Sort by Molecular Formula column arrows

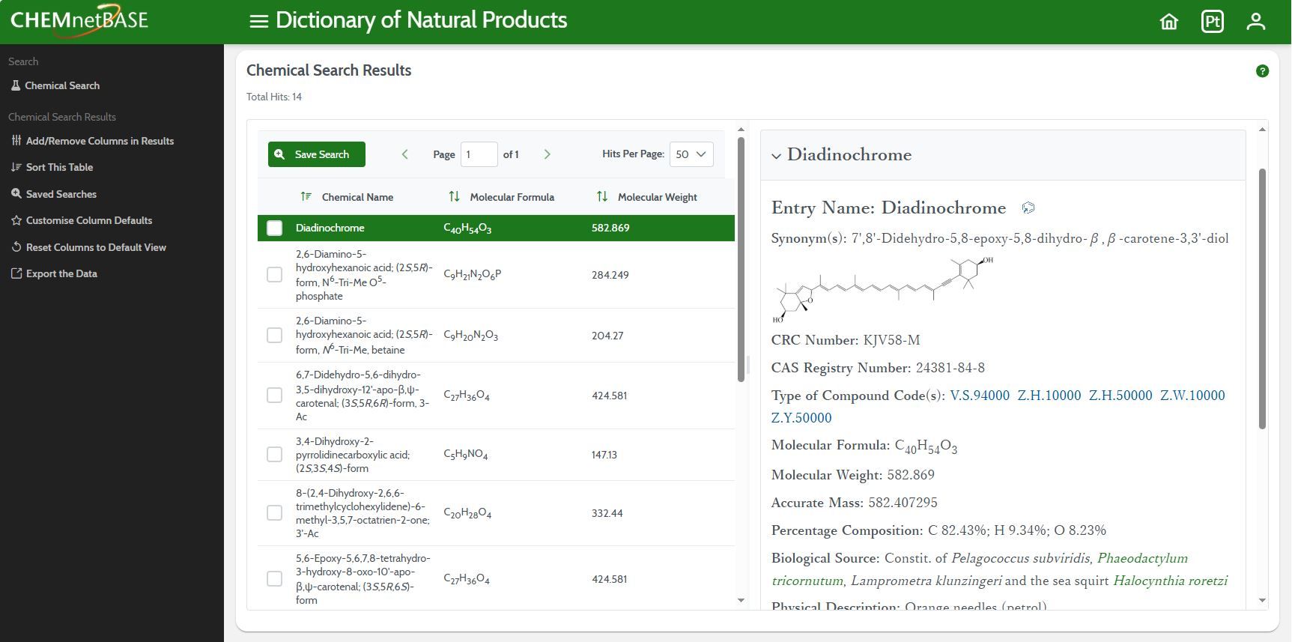454,197
